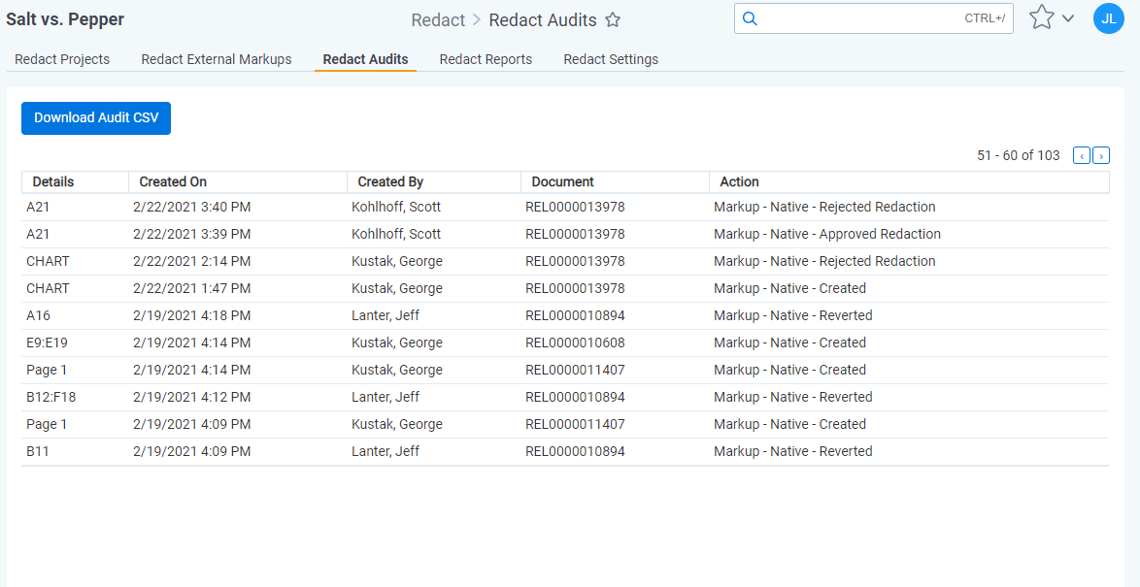The image size is (1140, 587).
Task: Switch to the Redact Reports tab
Action: 486,59
